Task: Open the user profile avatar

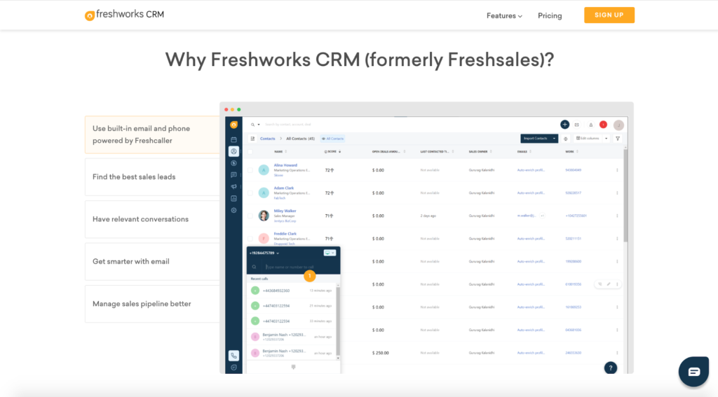Action: tap(618, 125)
